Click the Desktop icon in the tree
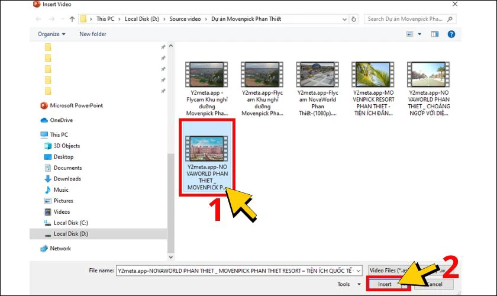The height and width of the screenshot is (296, 497). (x=48, y=157)
